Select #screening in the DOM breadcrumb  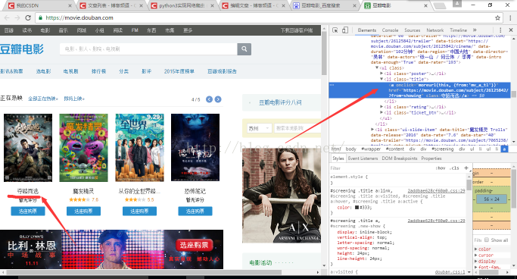(x=443, y=149)
